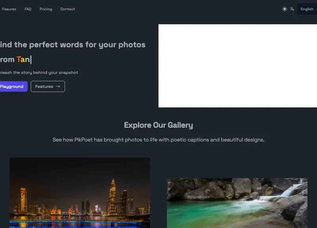Click the blank white hero image panel
This screenshot has height=228, width=317.
coord(238,66)
